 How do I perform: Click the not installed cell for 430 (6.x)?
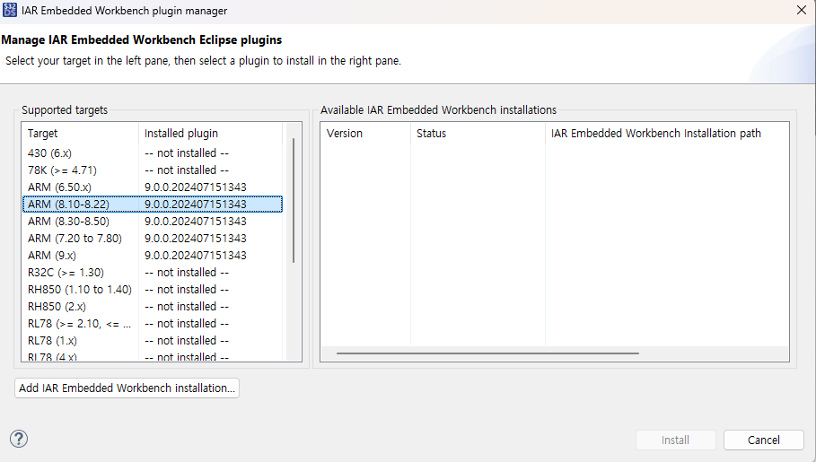(187, 153)
